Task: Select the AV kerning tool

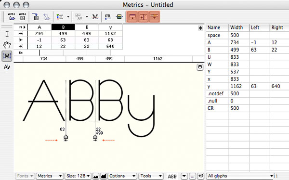Action: coord(7,67)
